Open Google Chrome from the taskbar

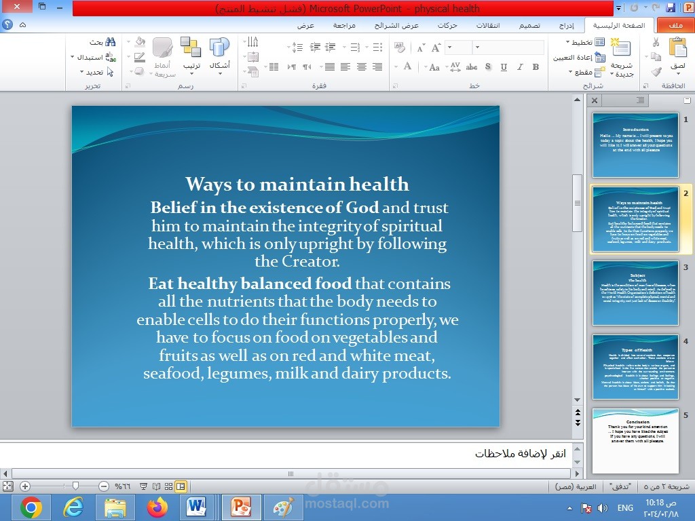(31, 507)
